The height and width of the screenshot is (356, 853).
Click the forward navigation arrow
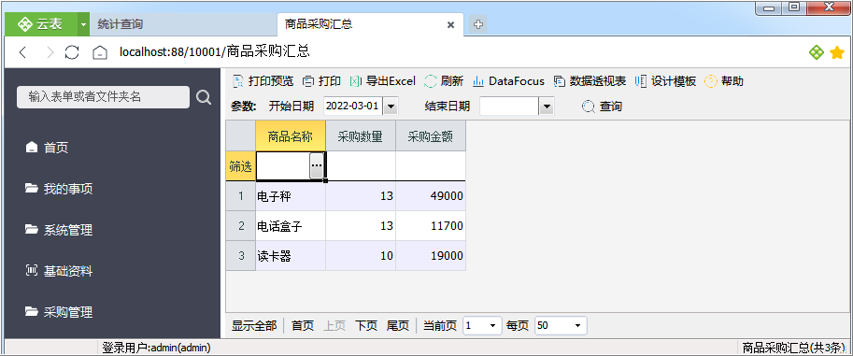50,52
